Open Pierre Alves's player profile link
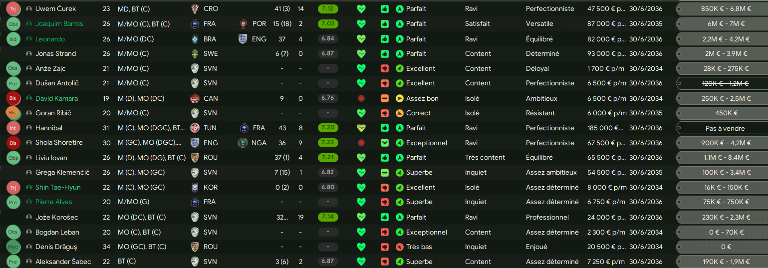This screenshot has height=268, width=768. coord(53,202)
